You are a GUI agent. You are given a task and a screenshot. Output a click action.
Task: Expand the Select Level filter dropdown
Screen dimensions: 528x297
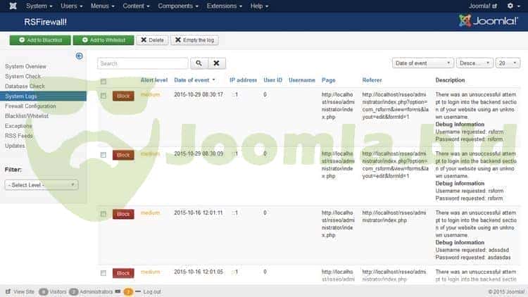41,184
